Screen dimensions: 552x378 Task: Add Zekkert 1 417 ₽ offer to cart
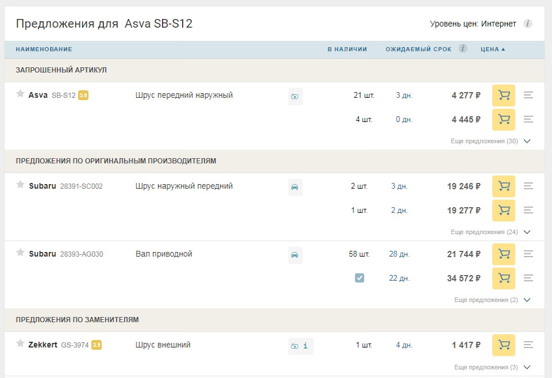click(504, 345)
